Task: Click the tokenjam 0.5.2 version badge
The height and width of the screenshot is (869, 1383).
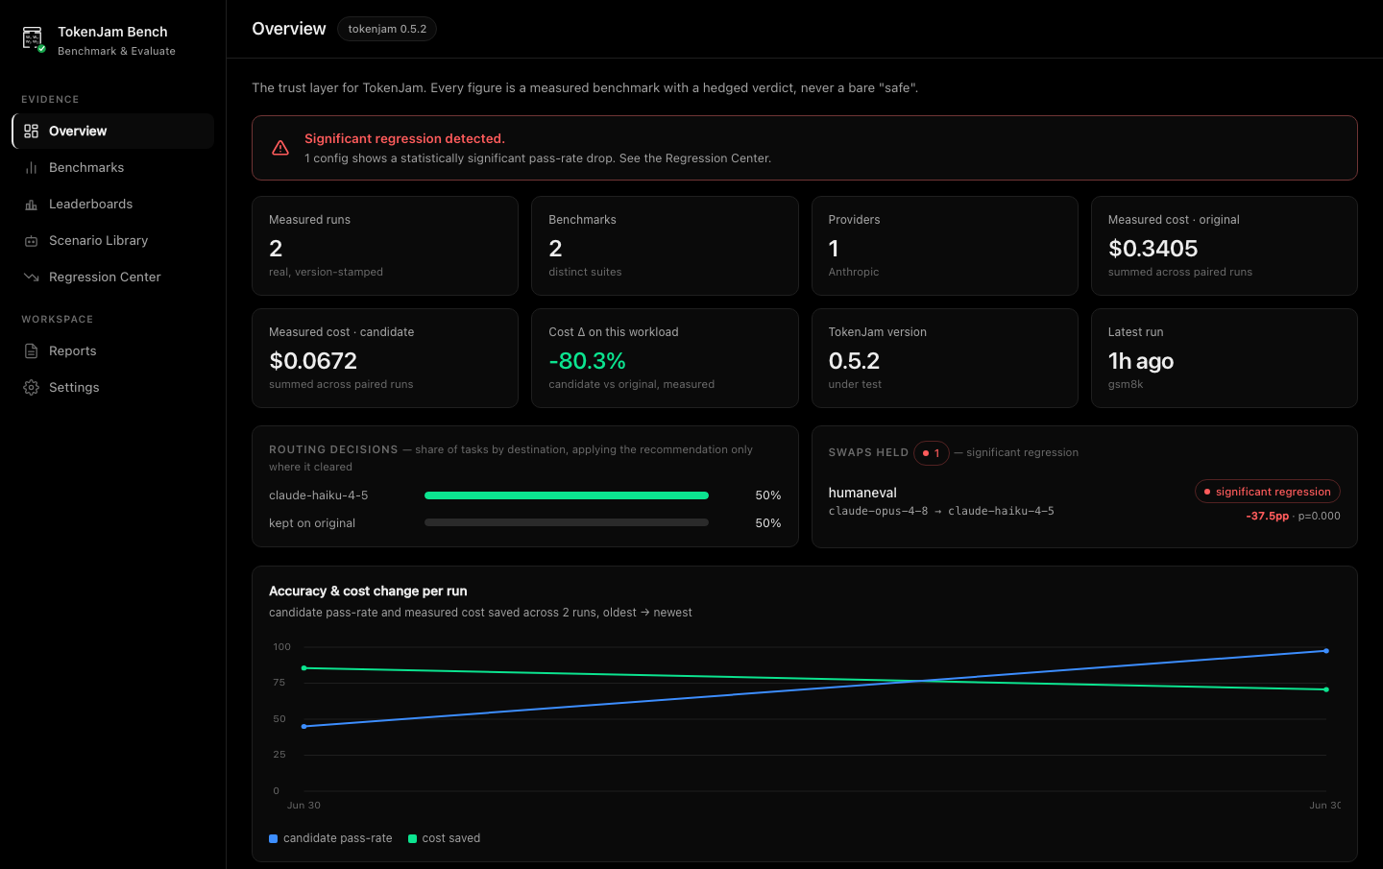Action: [387, 29]
